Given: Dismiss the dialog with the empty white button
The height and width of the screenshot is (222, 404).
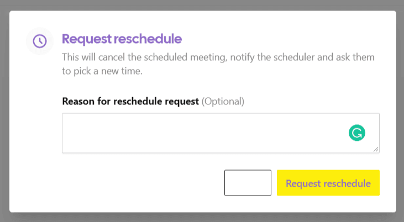Looking at the screenshot, I should pyautogui.click(x=248, y=183).
